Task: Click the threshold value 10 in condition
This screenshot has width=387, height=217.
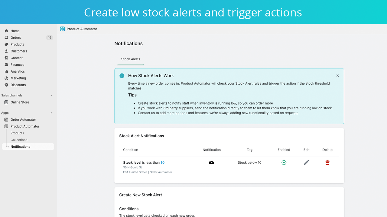Action: pyautogui.click(x=162, y=162)
